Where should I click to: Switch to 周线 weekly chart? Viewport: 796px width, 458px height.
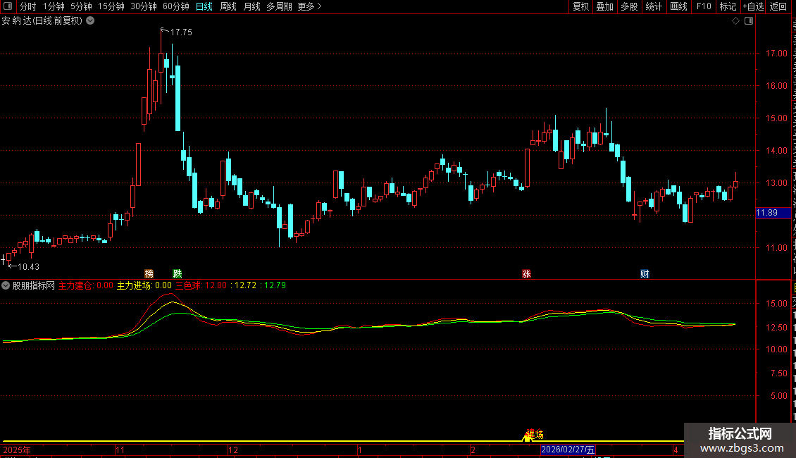coord(228,6)
